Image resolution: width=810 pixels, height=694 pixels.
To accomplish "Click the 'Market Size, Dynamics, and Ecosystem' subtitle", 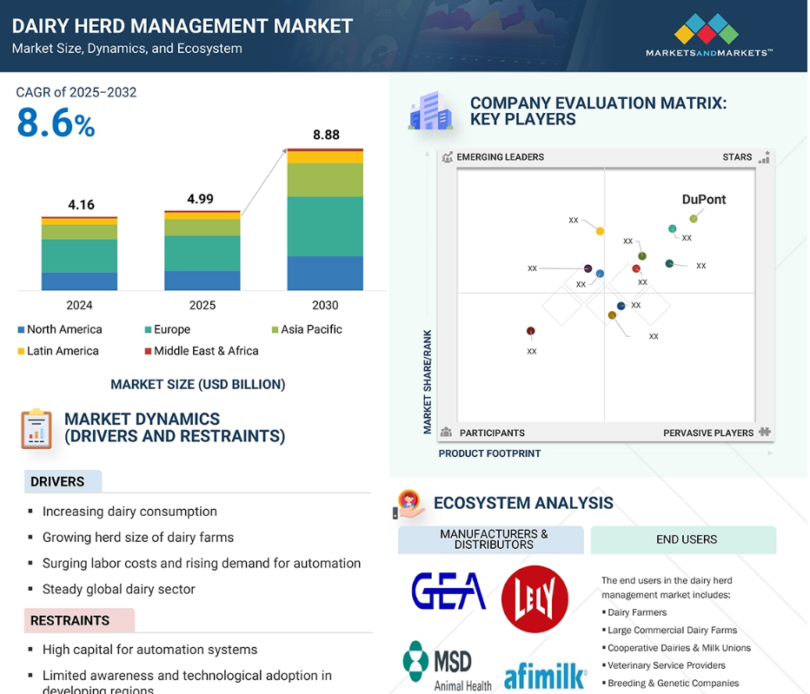I will pos(127,49).
